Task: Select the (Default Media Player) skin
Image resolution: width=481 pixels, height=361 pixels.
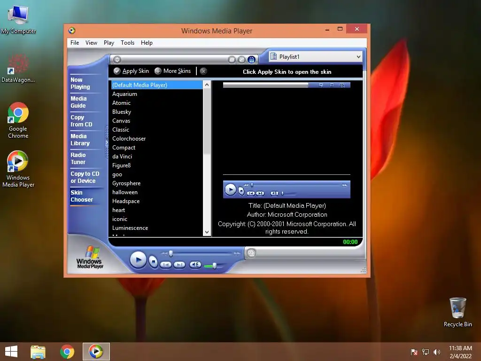Action: click(157, 85)
